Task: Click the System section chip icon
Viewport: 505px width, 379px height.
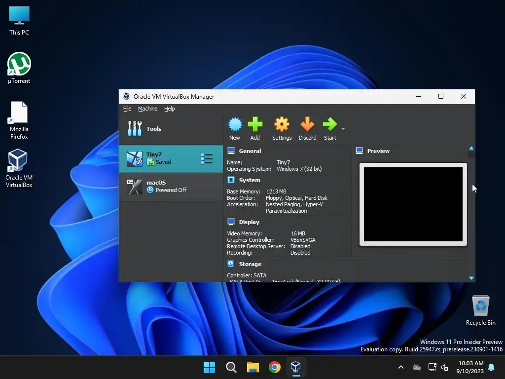Action: 231,180
